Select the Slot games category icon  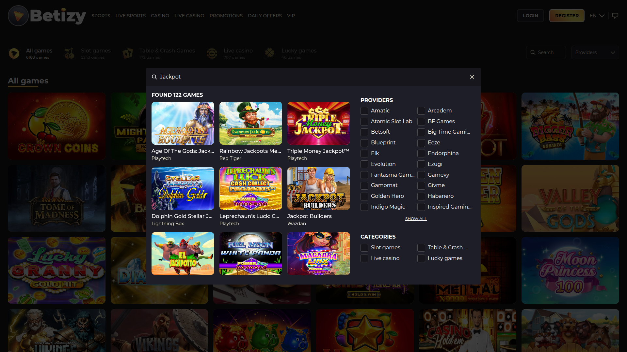pyautogui.click(x=69, y=53)
